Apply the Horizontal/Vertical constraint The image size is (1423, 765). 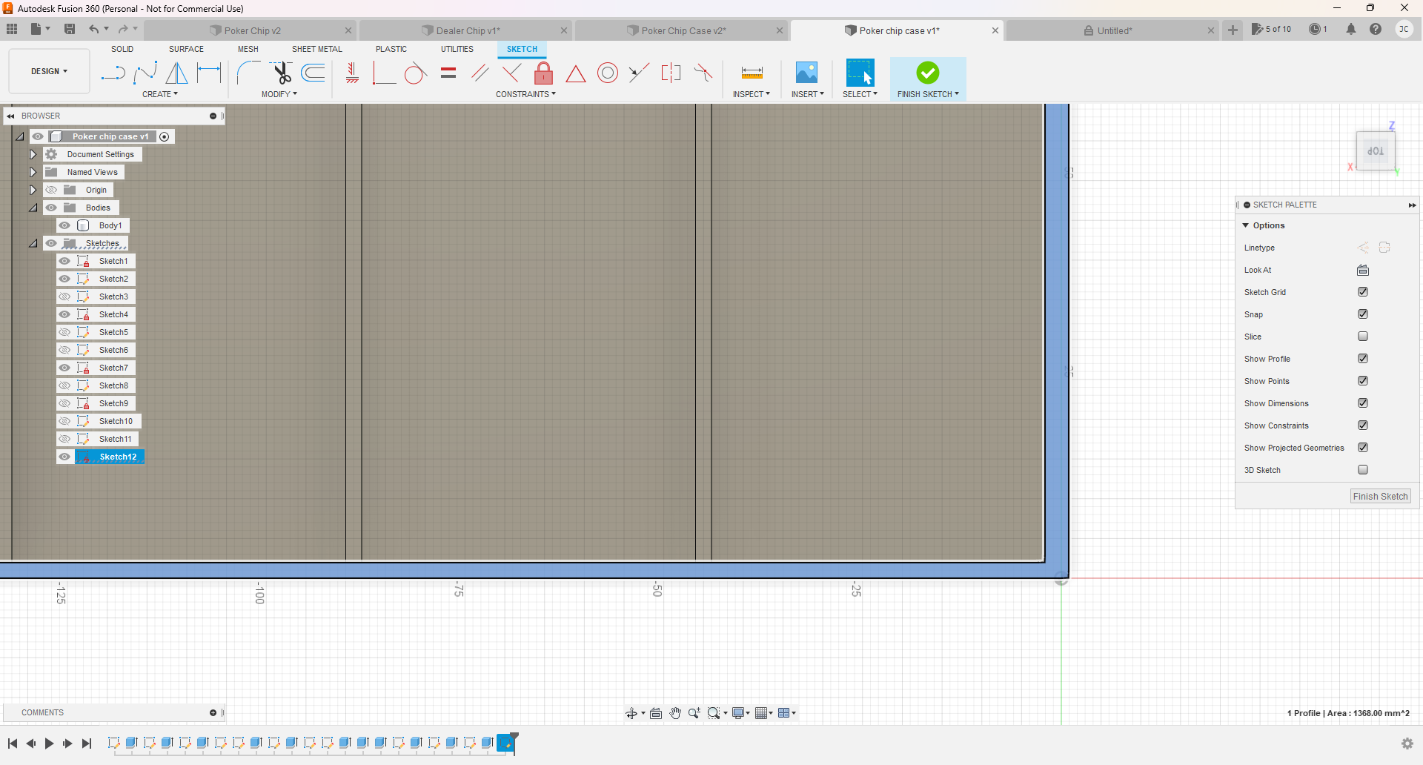click(352, 73)
